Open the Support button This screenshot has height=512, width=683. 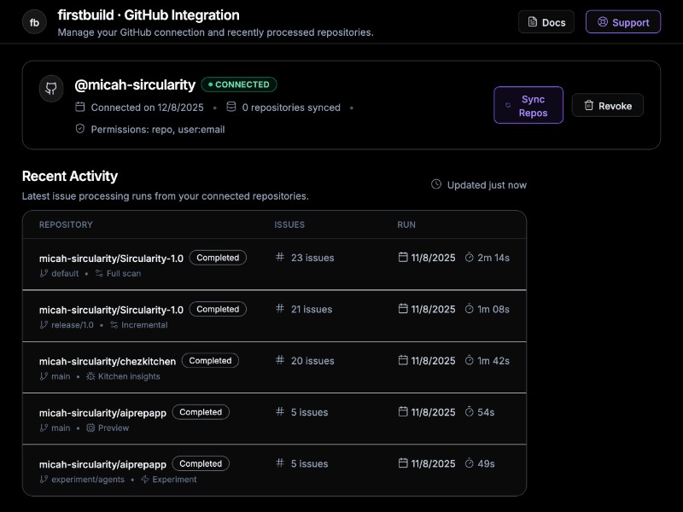point(622,22)
